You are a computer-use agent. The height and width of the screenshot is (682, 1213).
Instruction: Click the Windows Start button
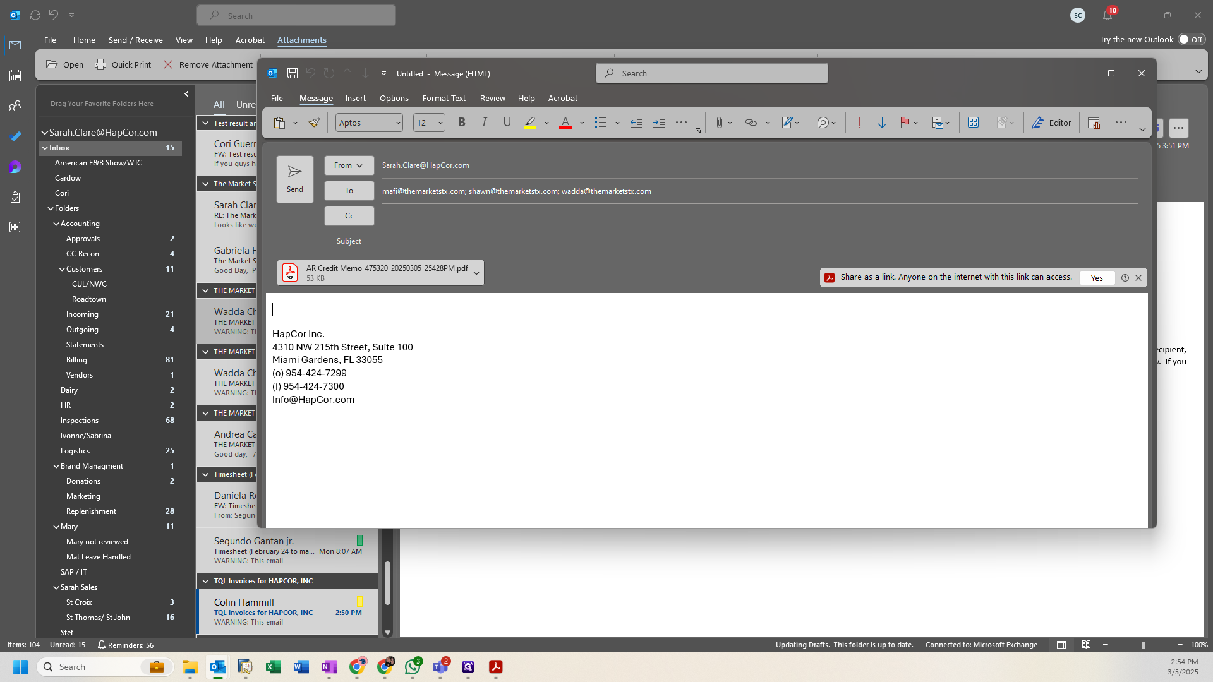(x=20, y=667)
